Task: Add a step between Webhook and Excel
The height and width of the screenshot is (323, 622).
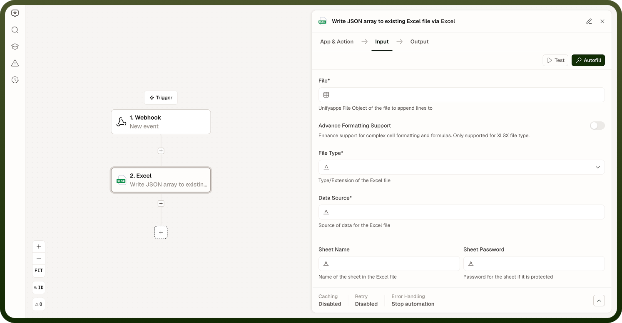Action: click(161, 151)
